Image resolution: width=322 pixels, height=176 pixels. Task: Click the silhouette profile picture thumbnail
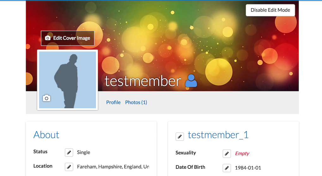[68, 80]
